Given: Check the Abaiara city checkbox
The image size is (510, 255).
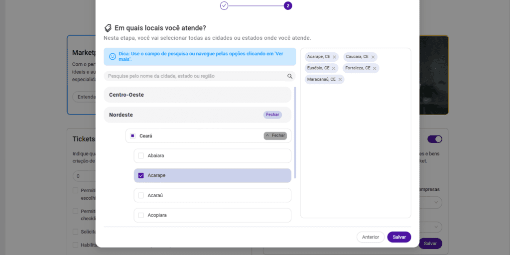Looking at the screenshot, I should [141, 156].
